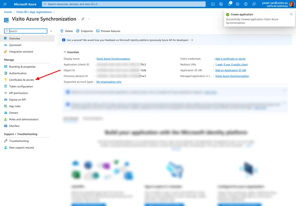Send feedback via the megaphone icon

click(x=254, y=4)
